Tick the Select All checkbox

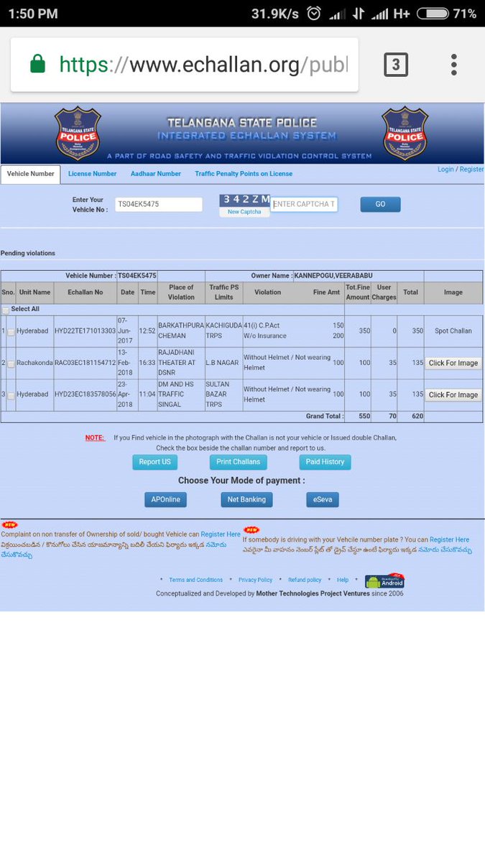tap(6, 310)
